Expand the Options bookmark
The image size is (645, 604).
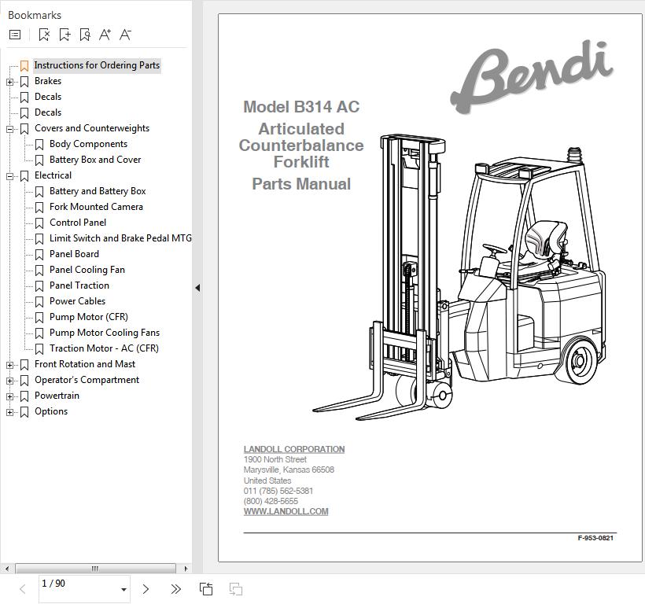pos(9,412)
